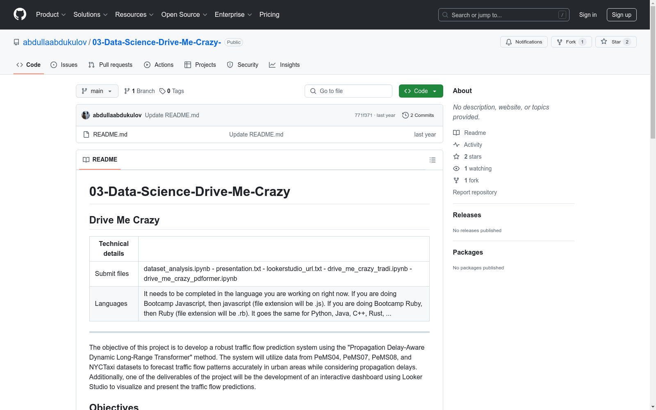Switch to the Issues tab
Screen dimensions: 656x410
[64, 65]
